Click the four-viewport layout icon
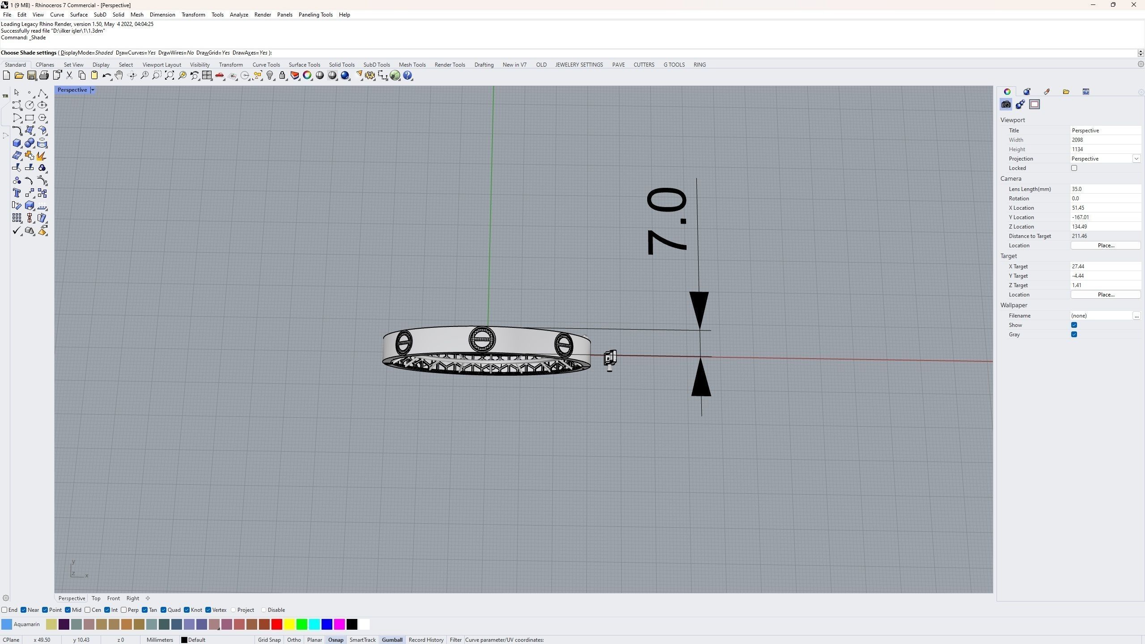 click(207, 76)
